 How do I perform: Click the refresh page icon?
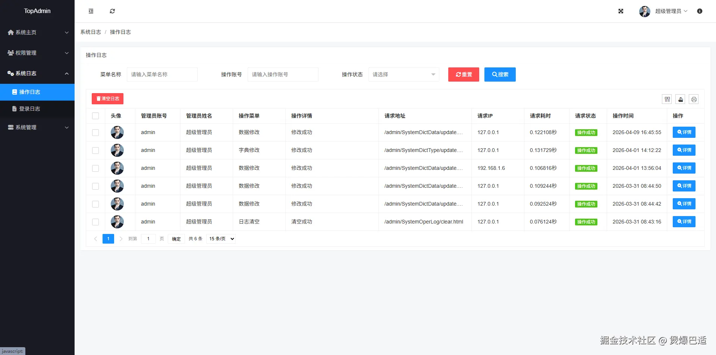point(112,11)
